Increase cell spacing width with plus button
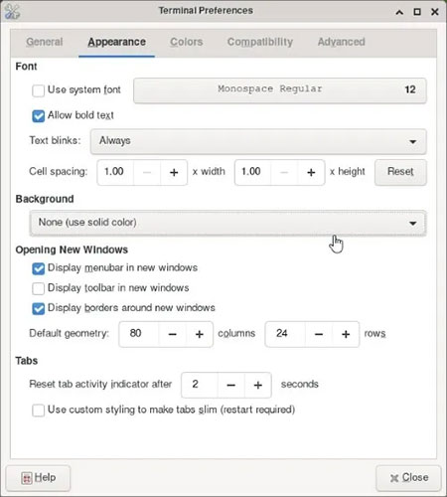Image resolution: width=447 pixels, height=497 pixels. click(x=174, y=172)
